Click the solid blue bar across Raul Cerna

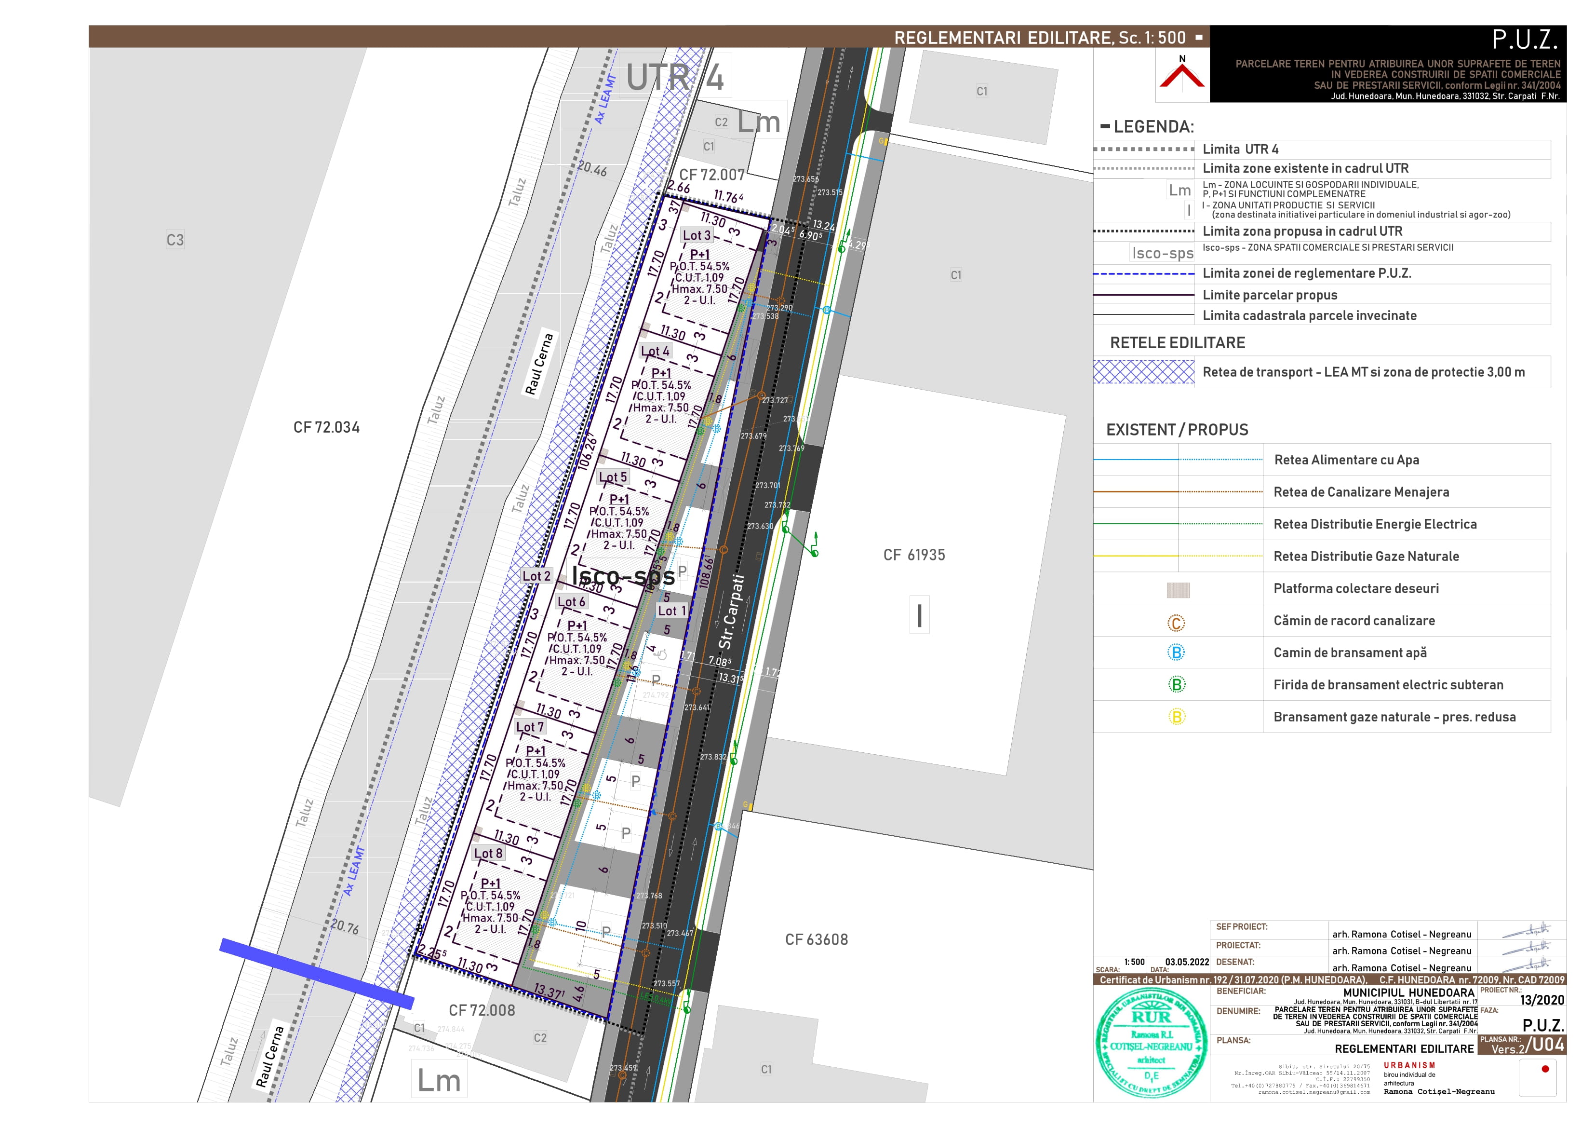317,973
